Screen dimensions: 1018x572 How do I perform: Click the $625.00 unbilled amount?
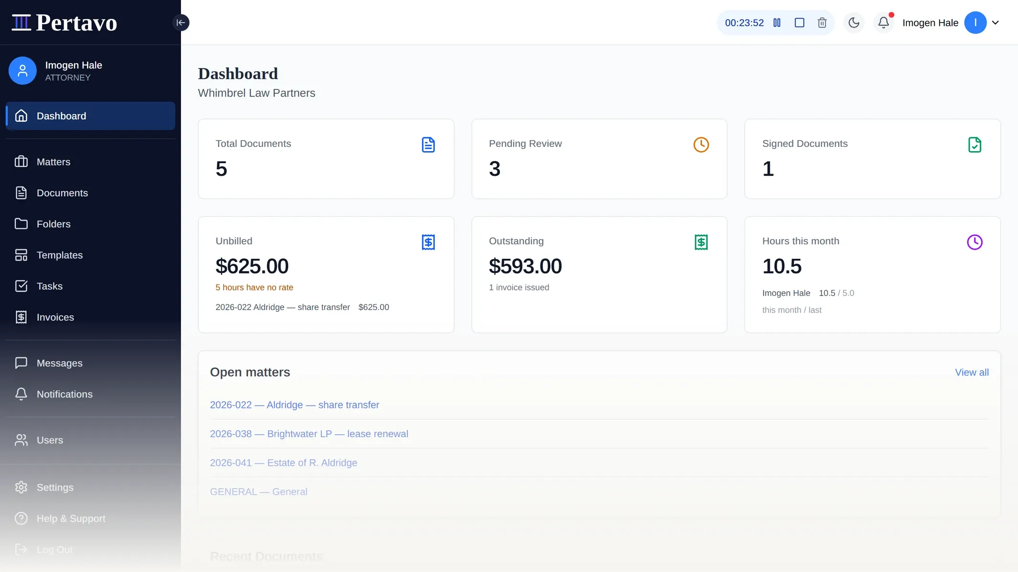tap(252, 266)
